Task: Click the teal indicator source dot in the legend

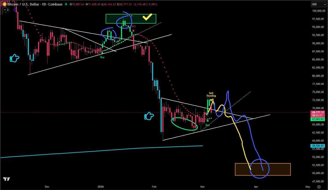Action: (66, 4)
